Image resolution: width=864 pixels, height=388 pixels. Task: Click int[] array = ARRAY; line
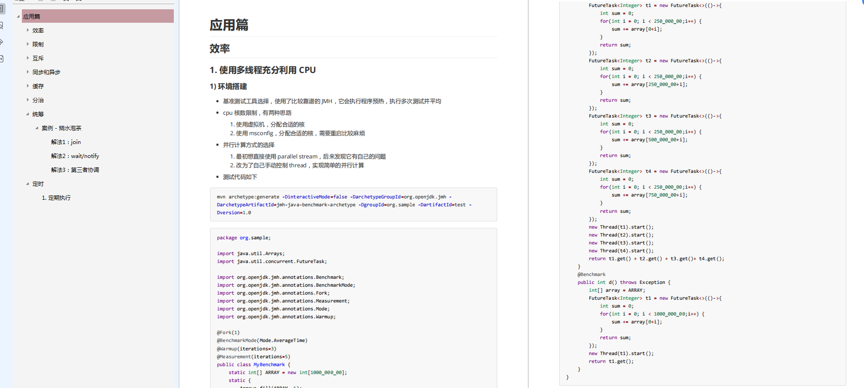click(617, 290)
